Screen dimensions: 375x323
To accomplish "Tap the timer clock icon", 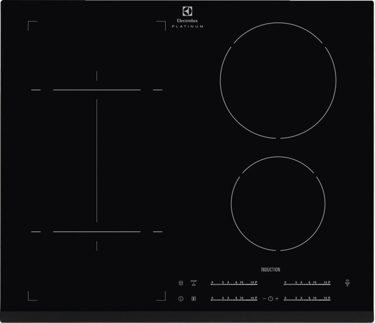I will point(271,298).
